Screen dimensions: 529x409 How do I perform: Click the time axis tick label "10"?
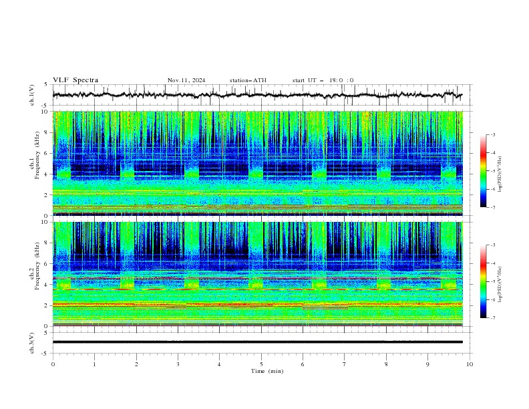[x=470, y=364]
